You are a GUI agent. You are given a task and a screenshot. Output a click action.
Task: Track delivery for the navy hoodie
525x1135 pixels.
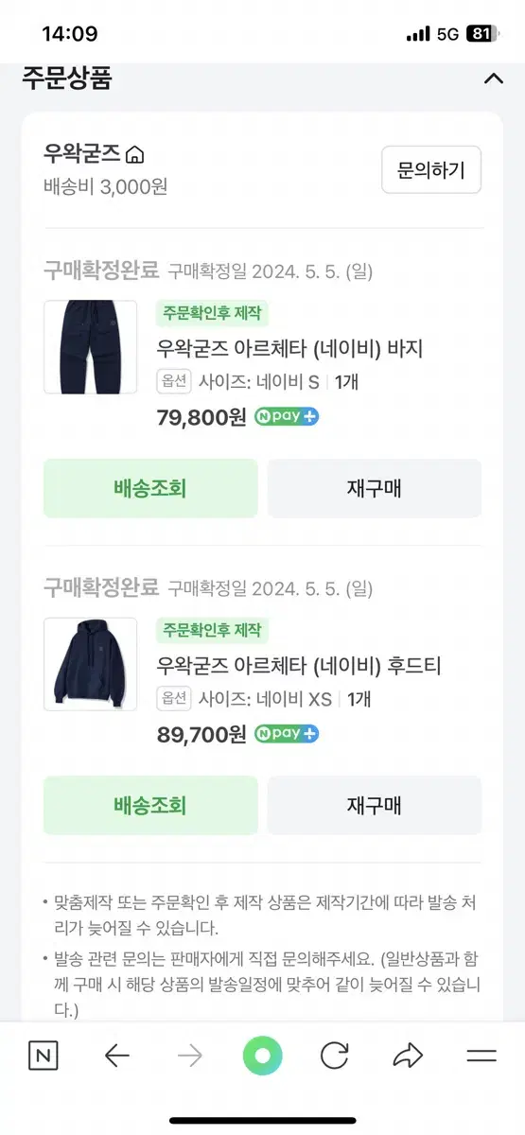point(150,805)
